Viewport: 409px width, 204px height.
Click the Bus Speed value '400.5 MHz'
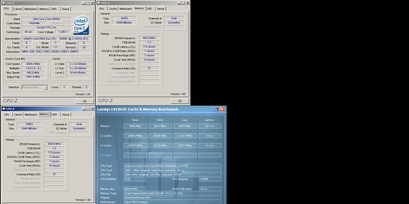[33, 72]
